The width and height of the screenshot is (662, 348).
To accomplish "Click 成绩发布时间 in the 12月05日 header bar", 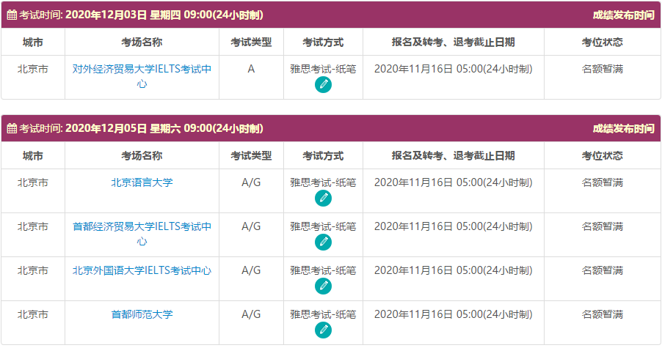I will coord(623,129).
